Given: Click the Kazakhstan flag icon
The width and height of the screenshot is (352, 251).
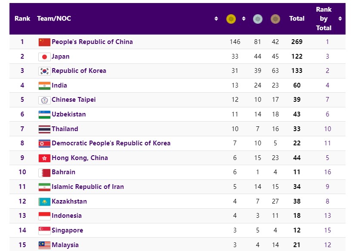Looking at the screenshot, I should 44,201.
